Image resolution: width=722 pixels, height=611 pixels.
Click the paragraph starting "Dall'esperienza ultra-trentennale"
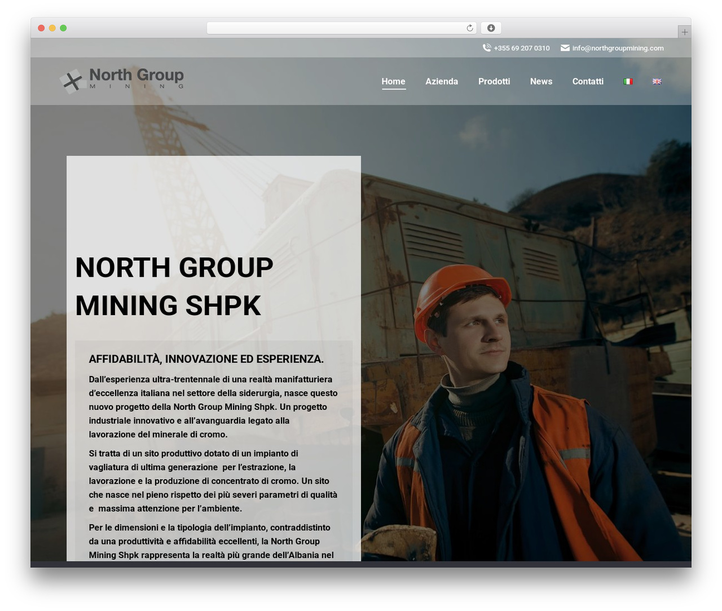(x=213, y=407)
